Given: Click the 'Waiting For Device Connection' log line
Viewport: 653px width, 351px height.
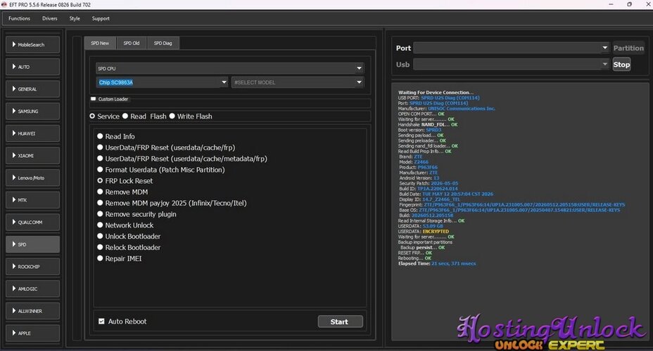Looking at the screenshot, I should (x=436, y=93).
